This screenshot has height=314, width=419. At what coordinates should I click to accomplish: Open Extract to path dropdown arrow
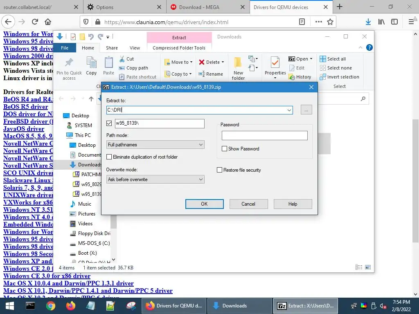click(289, 110)
